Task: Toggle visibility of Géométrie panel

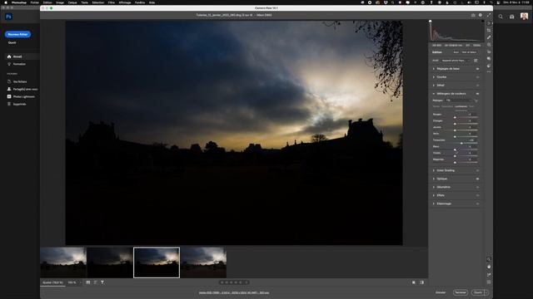Action: pyautogui.click(x=477, y=187)
